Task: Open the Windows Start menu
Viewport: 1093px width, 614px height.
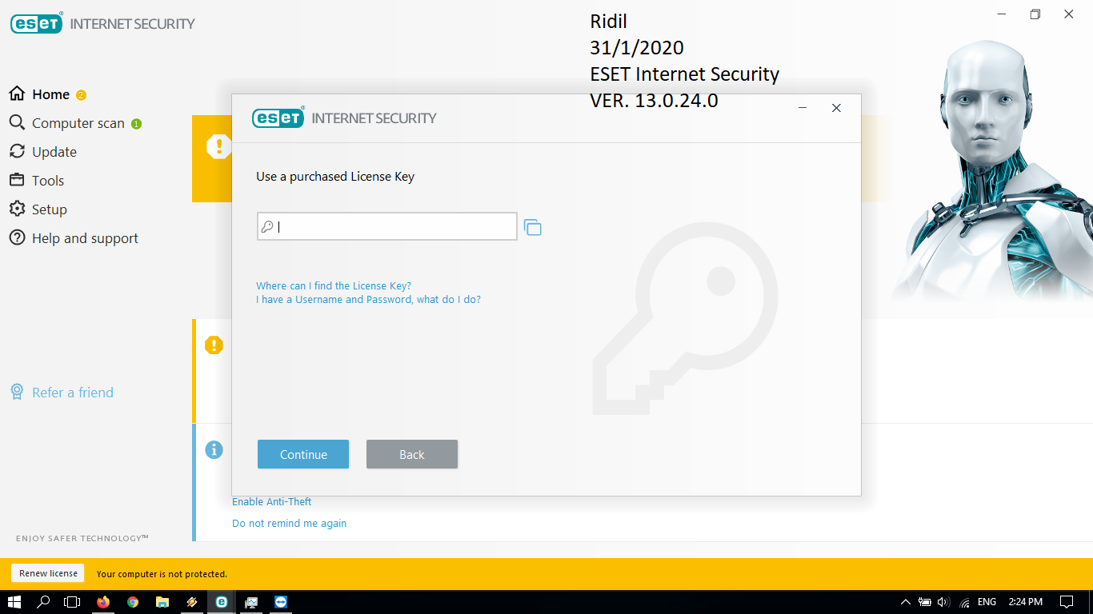Action: pyautogui.click(x=14, y=602)
